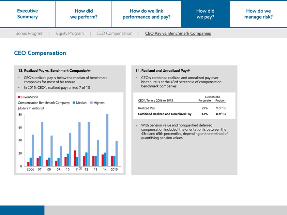The width and height of the screenshot is (287, 215).
Task: Select CEO Compensation in the sub-navigation
Action: tap(114, 33)
